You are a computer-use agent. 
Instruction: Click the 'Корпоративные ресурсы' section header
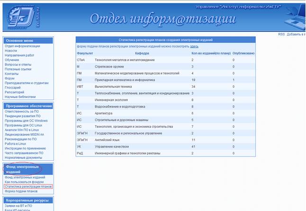coord(27,200)
